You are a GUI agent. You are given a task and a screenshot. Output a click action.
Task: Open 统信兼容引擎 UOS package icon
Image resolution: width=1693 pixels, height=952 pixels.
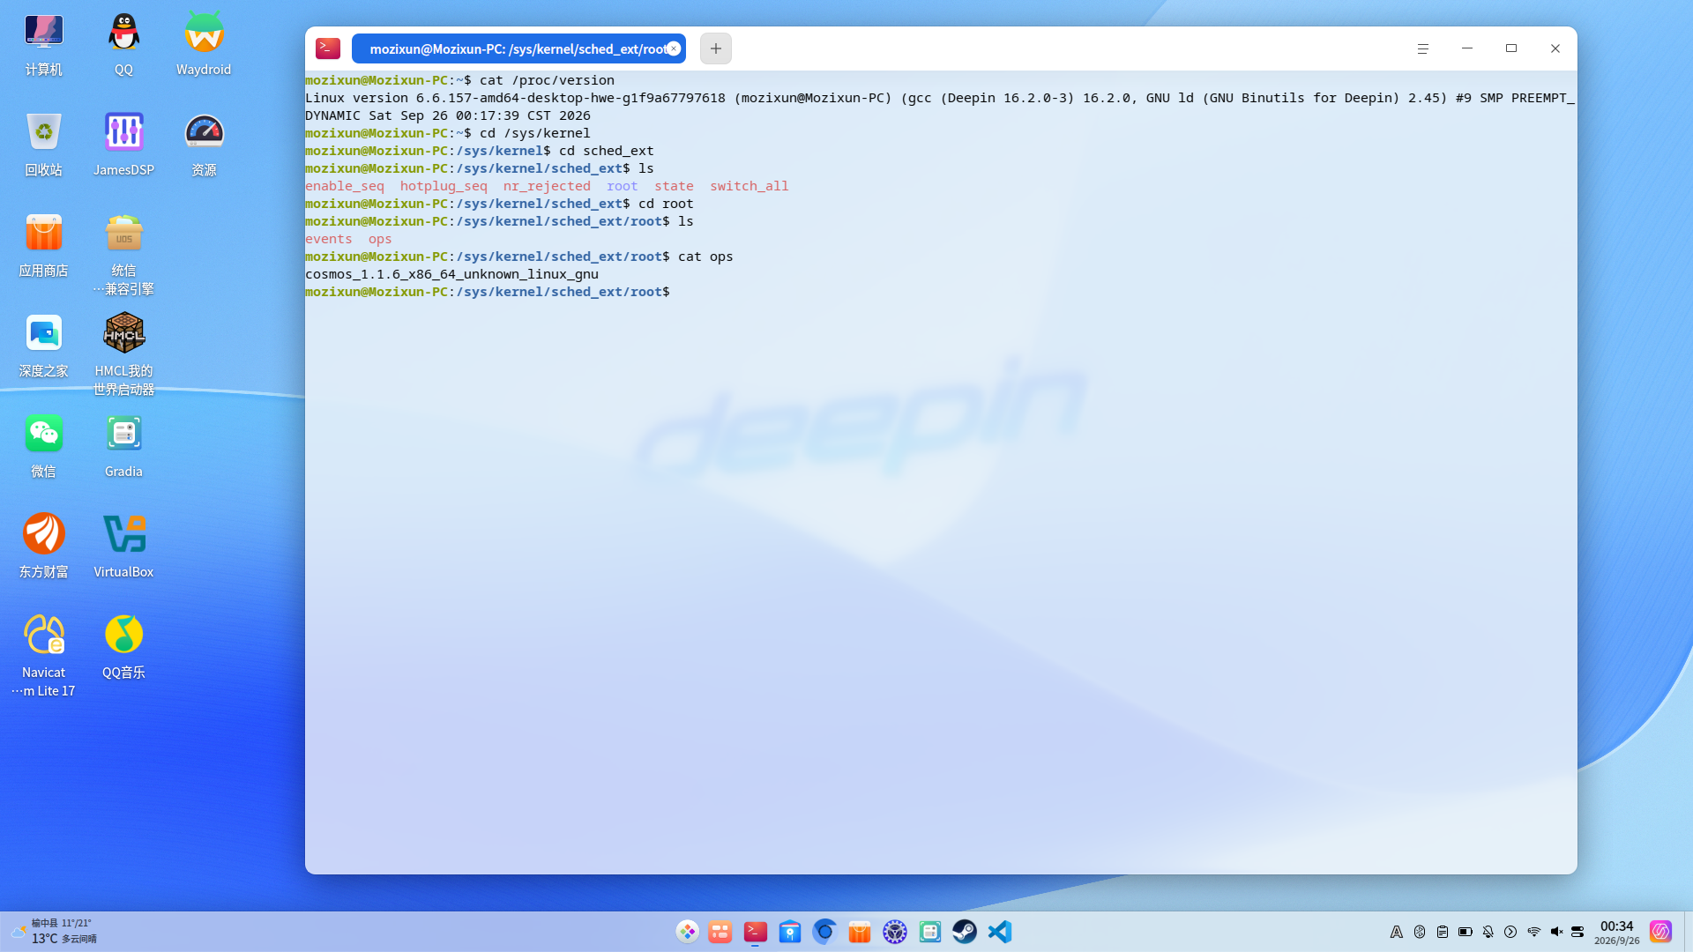[x=123, y=234]
